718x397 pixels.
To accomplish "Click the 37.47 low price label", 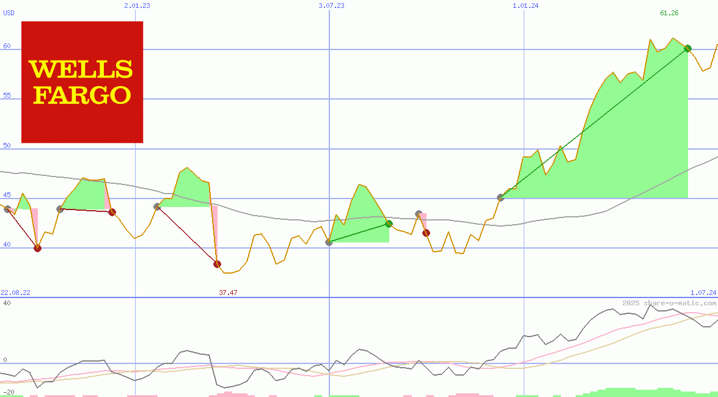I will [x=227, y=293].
